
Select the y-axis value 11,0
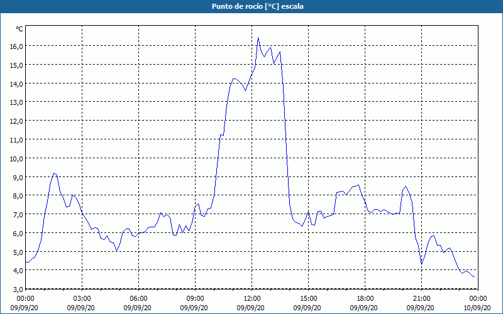[x=17, y=139]
